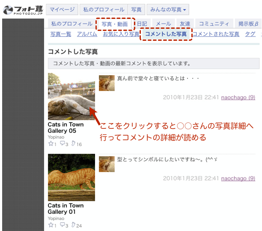Click commenter avatar beside second comment
Screen dimensions: 262x231
click(x=107, y=164)
